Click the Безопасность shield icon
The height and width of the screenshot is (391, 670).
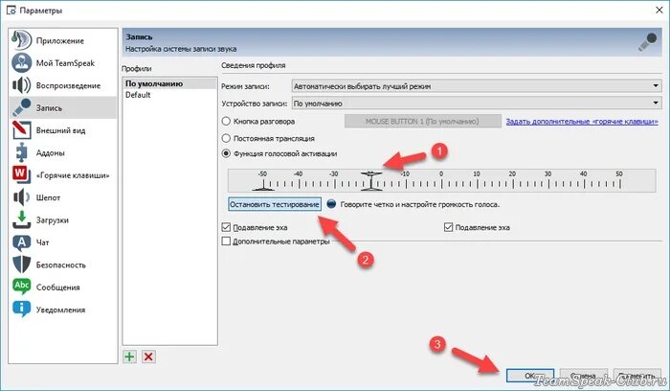[21, 264]
